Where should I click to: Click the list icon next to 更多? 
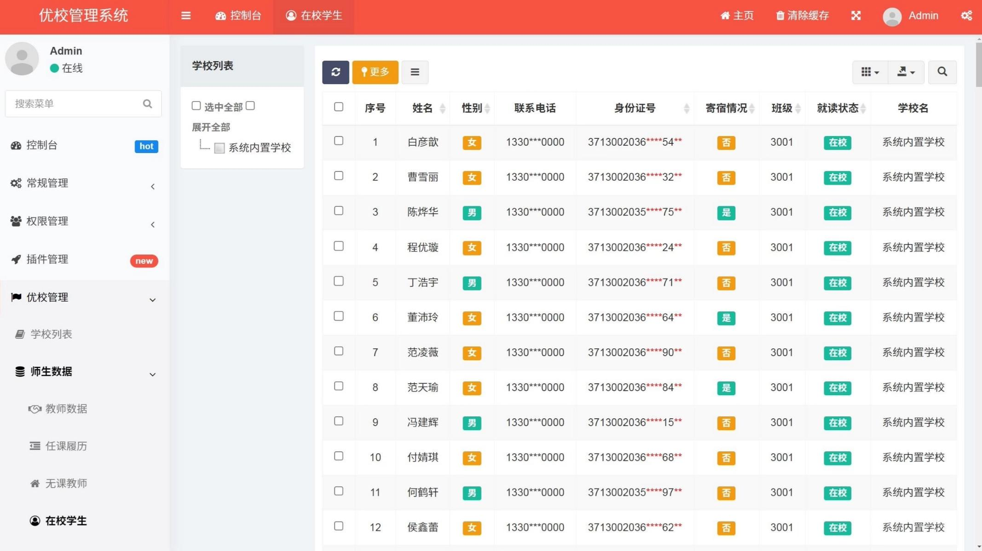[415, 72]
